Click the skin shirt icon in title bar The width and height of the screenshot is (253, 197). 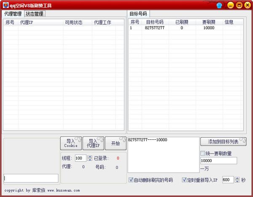(219, 5)
